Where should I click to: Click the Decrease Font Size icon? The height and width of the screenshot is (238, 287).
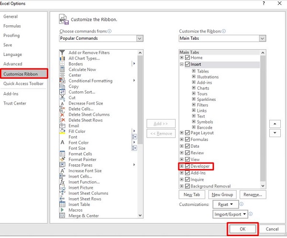click(62, 103)
